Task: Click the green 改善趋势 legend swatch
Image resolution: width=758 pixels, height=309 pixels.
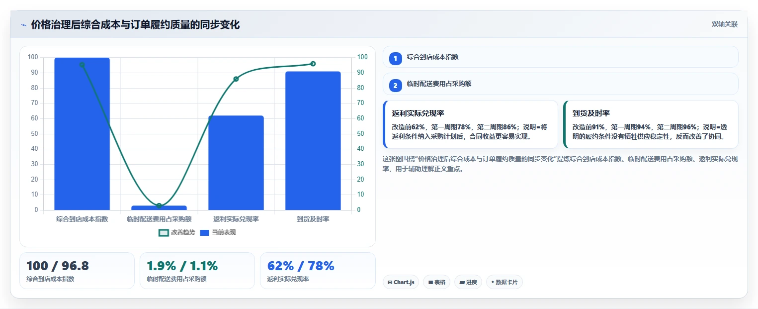Action: coord(164,232)
